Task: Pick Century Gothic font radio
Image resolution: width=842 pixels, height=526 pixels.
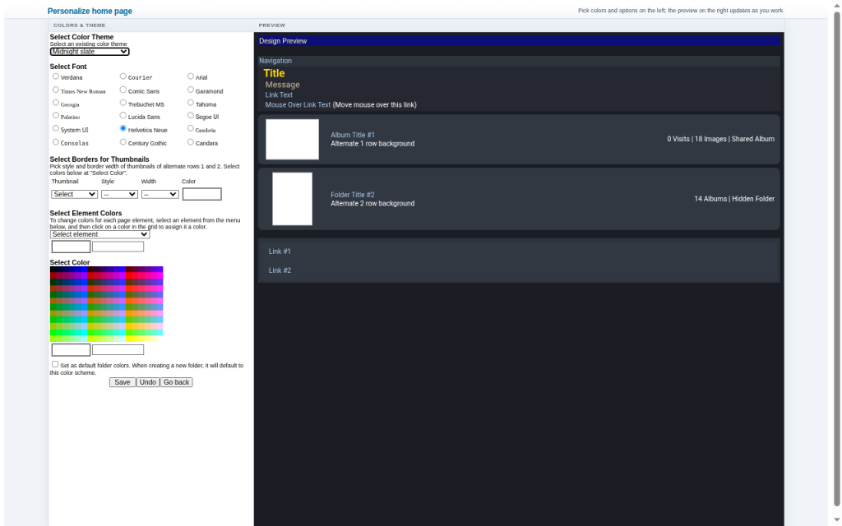Action: [x=123, y=142]
